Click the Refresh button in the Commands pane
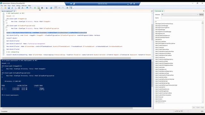 pos(201,15)
